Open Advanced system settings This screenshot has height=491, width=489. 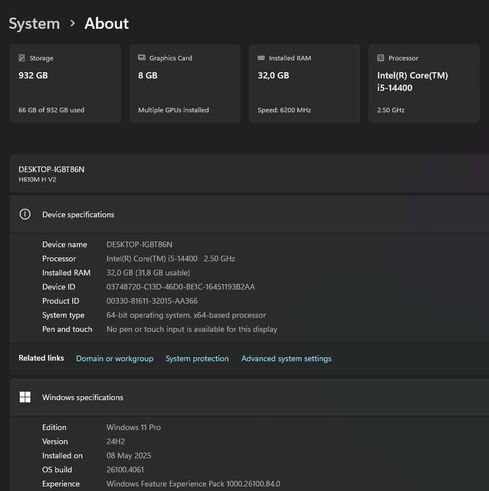pos(286,358)
